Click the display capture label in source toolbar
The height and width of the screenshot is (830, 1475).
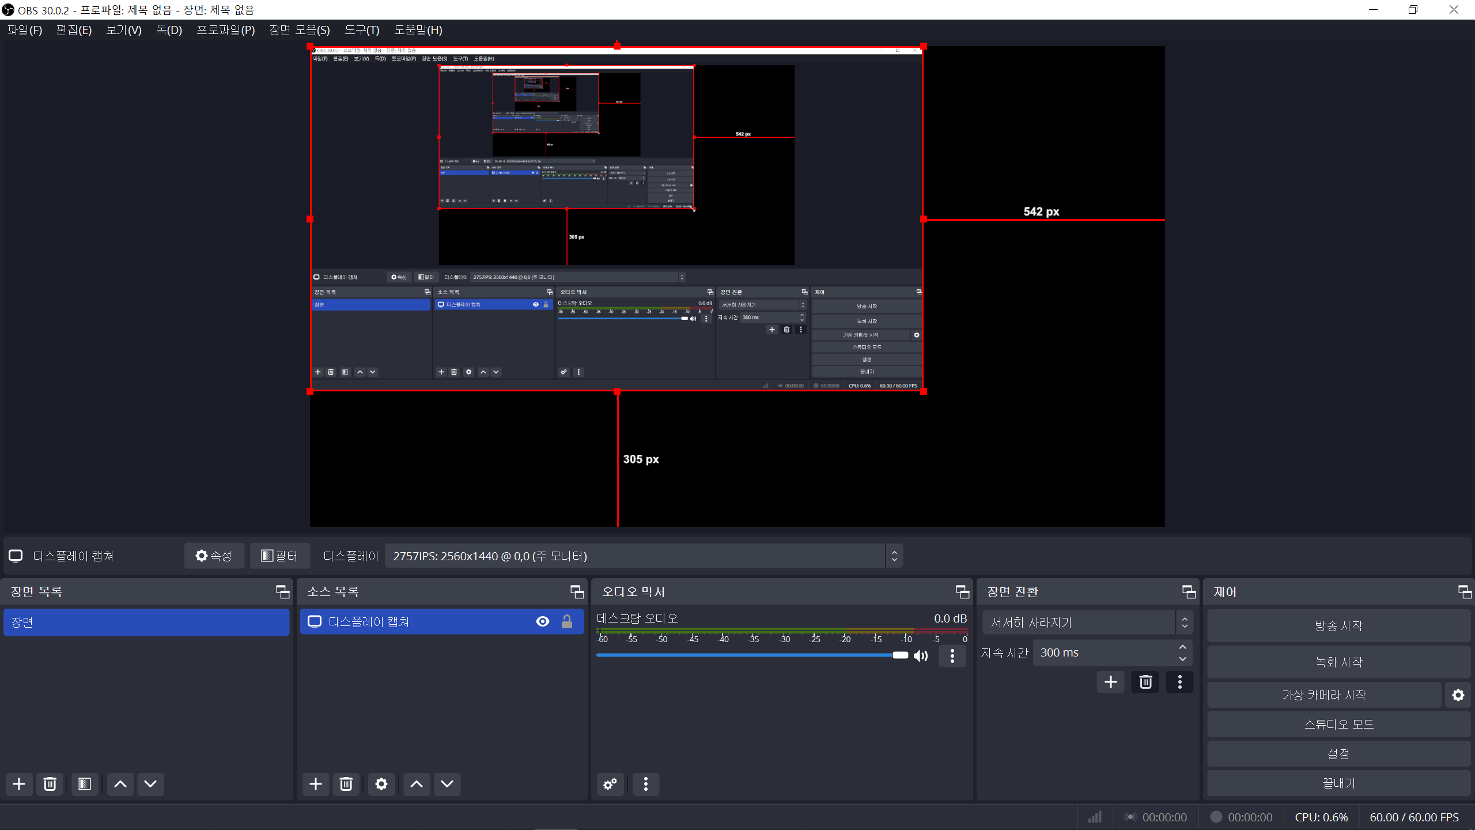tap(73, 556)
